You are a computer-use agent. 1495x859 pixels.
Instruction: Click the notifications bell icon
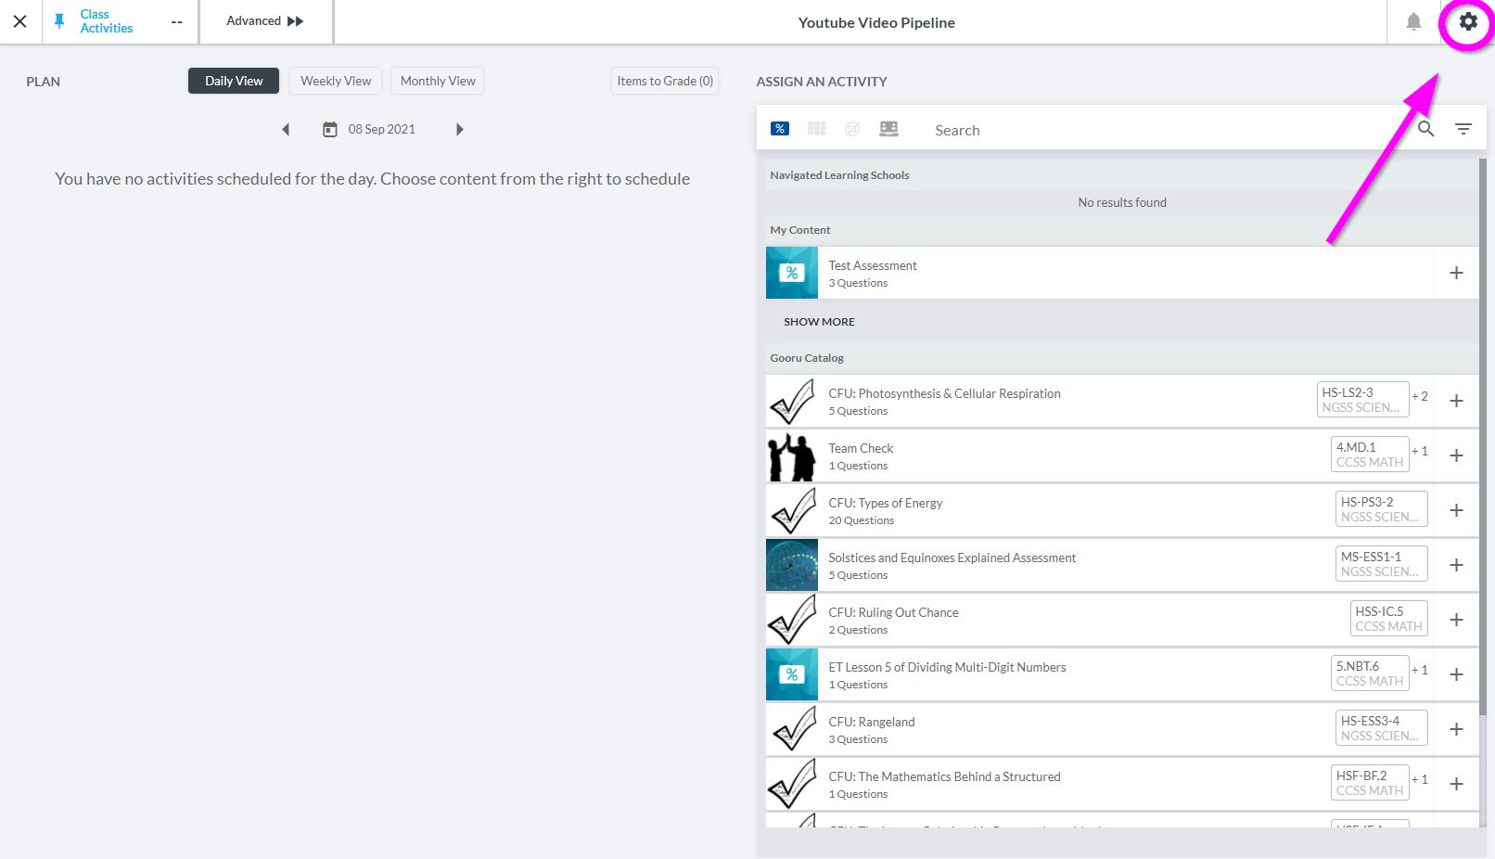tap(1412, 21)
